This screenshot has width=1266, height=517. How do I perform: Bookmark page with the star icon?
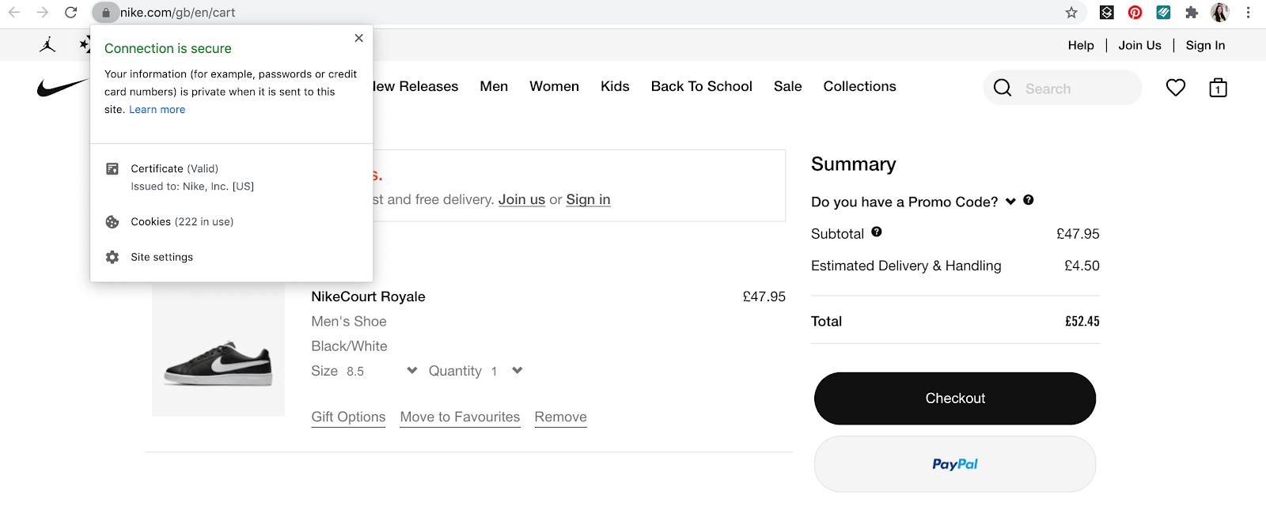(x=1071, y=13)
